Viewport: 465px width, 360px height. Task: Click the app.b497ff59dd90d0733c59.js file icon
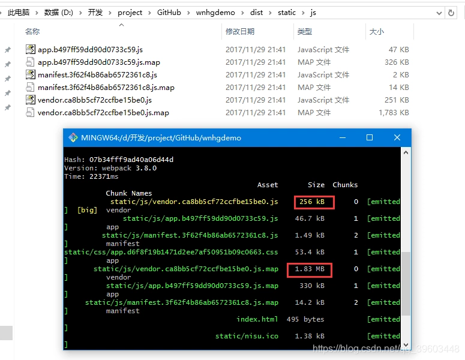[x=30, y=49]
